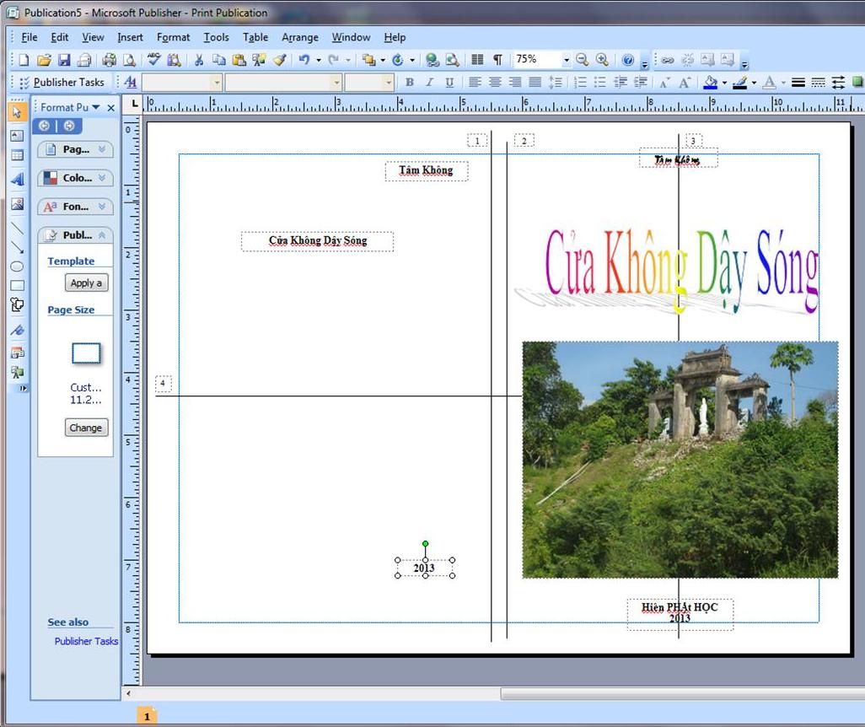Go back in the task pane
Viewport: 865px width, 727px height.
(x=44, y=126)
